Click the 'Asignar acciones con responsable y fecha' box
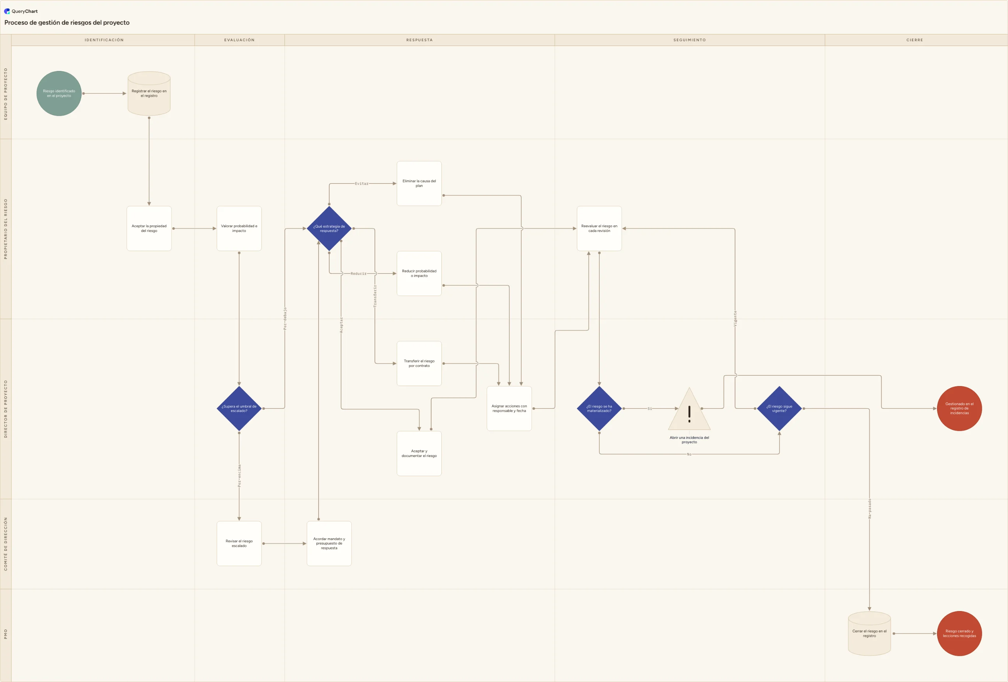Screen dimensions: 1008x682 (x=509, y=408)
